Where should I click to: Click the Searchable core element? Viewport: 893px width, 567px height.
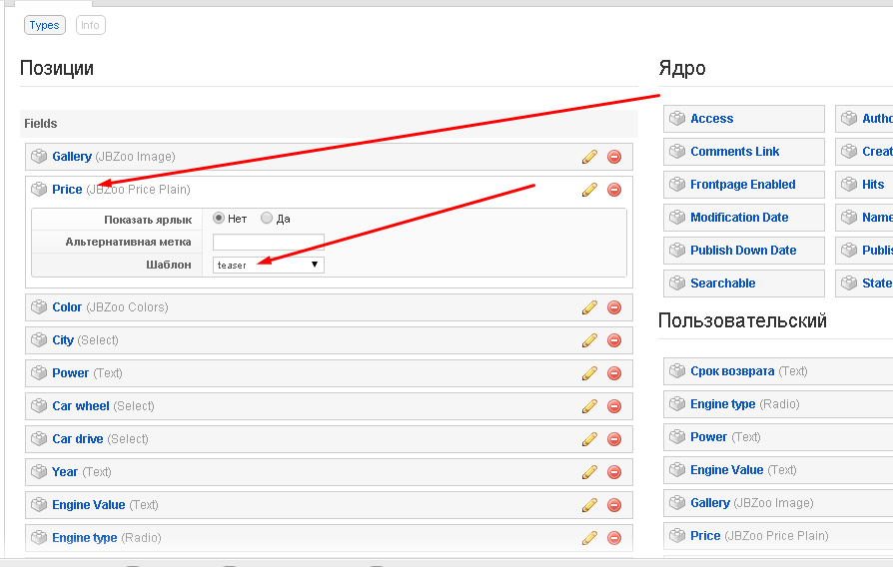(x=722, y=283)
